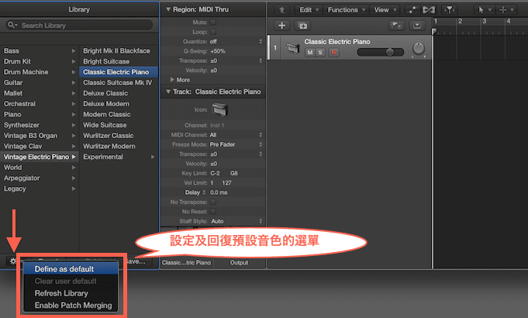Select the Bright Mk II Blackface patch
The image size is (528, 318).
click(x=119, y=51)
